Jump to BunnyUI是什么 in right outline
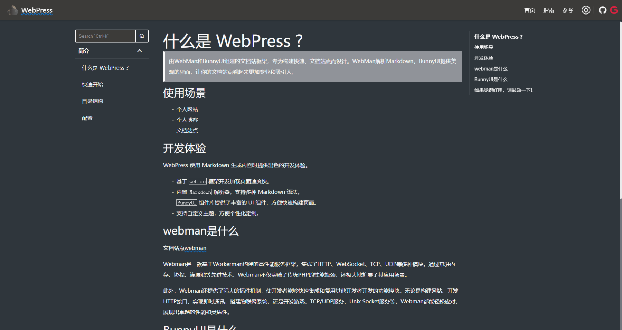Viewport: 622px width, 330px height. (491, 80)
